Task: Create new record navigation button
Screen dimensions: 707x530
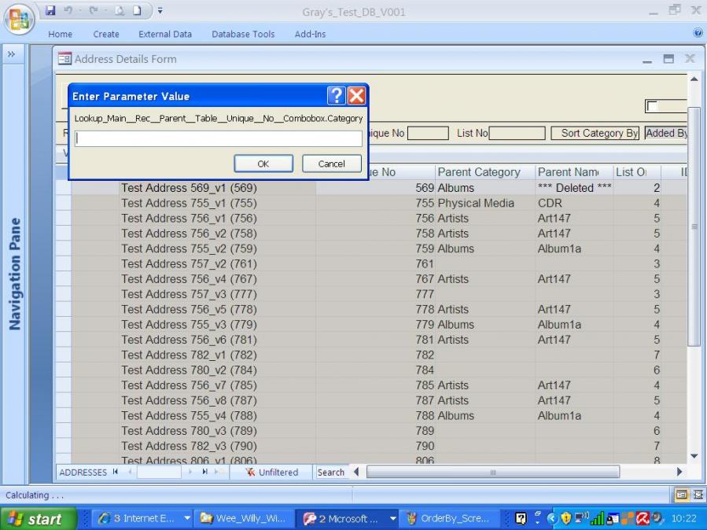Action: coord(219,472)
